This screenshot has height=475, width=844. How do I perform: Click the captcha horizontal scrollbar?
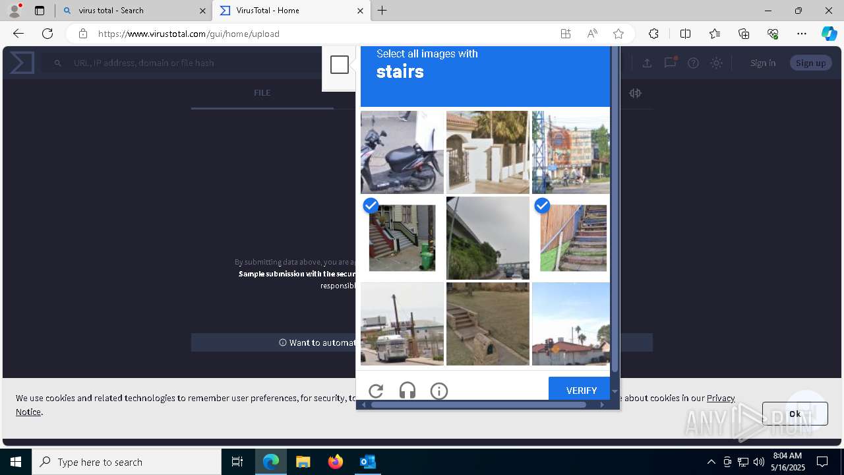click(x=479, y=404)
